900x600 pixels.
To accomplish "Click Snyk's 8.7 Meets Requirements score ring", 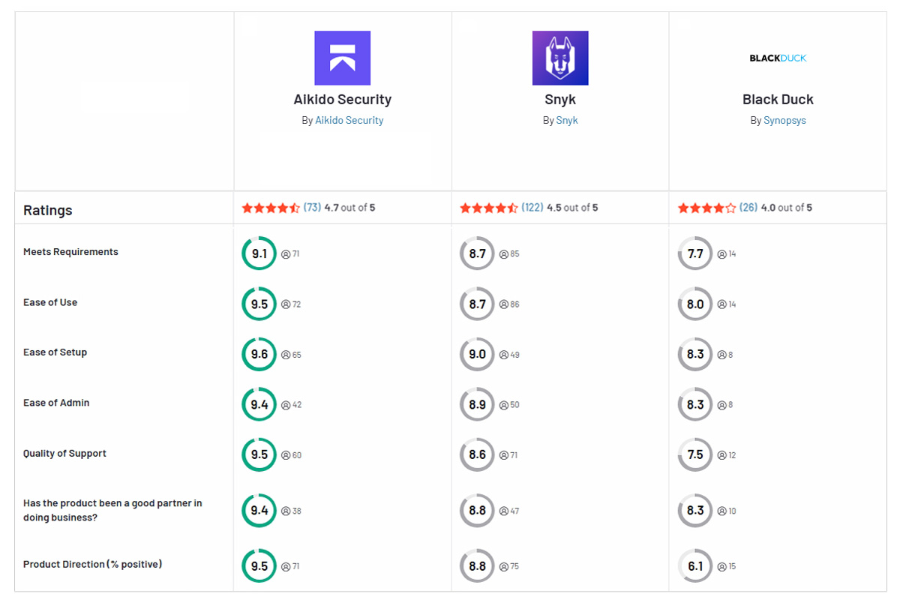I will tap(477, 253).
